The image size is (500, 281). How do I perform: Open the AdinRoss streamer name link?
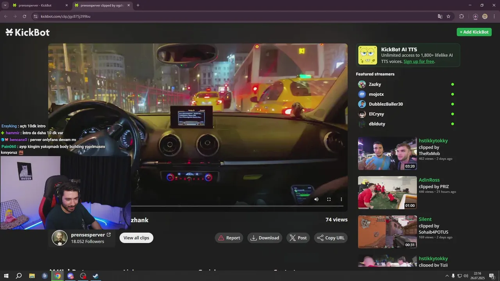pos(429,180)
